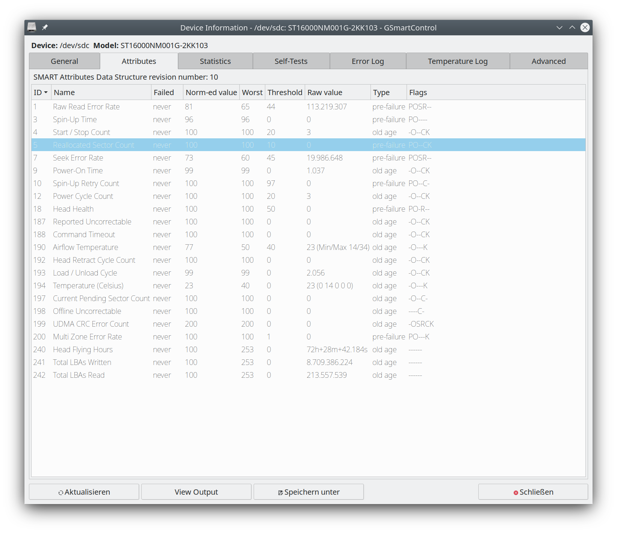Sort by the Raw value column header

338,92
